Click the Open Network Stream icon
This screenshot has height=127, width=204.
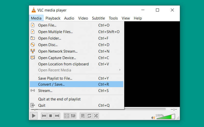[33, 51]
